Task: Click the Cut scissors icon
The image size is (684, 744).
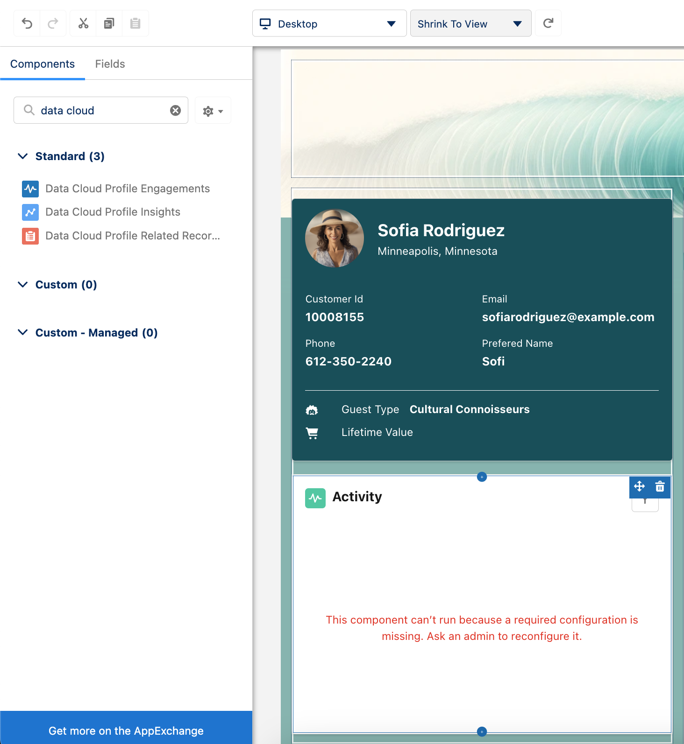Action: 83,23
